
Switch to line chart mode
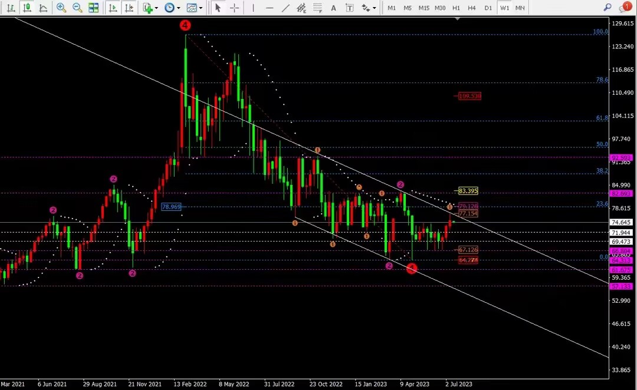point(42,8)
